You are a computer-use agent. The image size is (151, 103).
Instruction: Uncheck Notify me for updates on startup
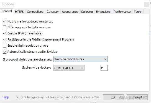(x=4, y=21)
